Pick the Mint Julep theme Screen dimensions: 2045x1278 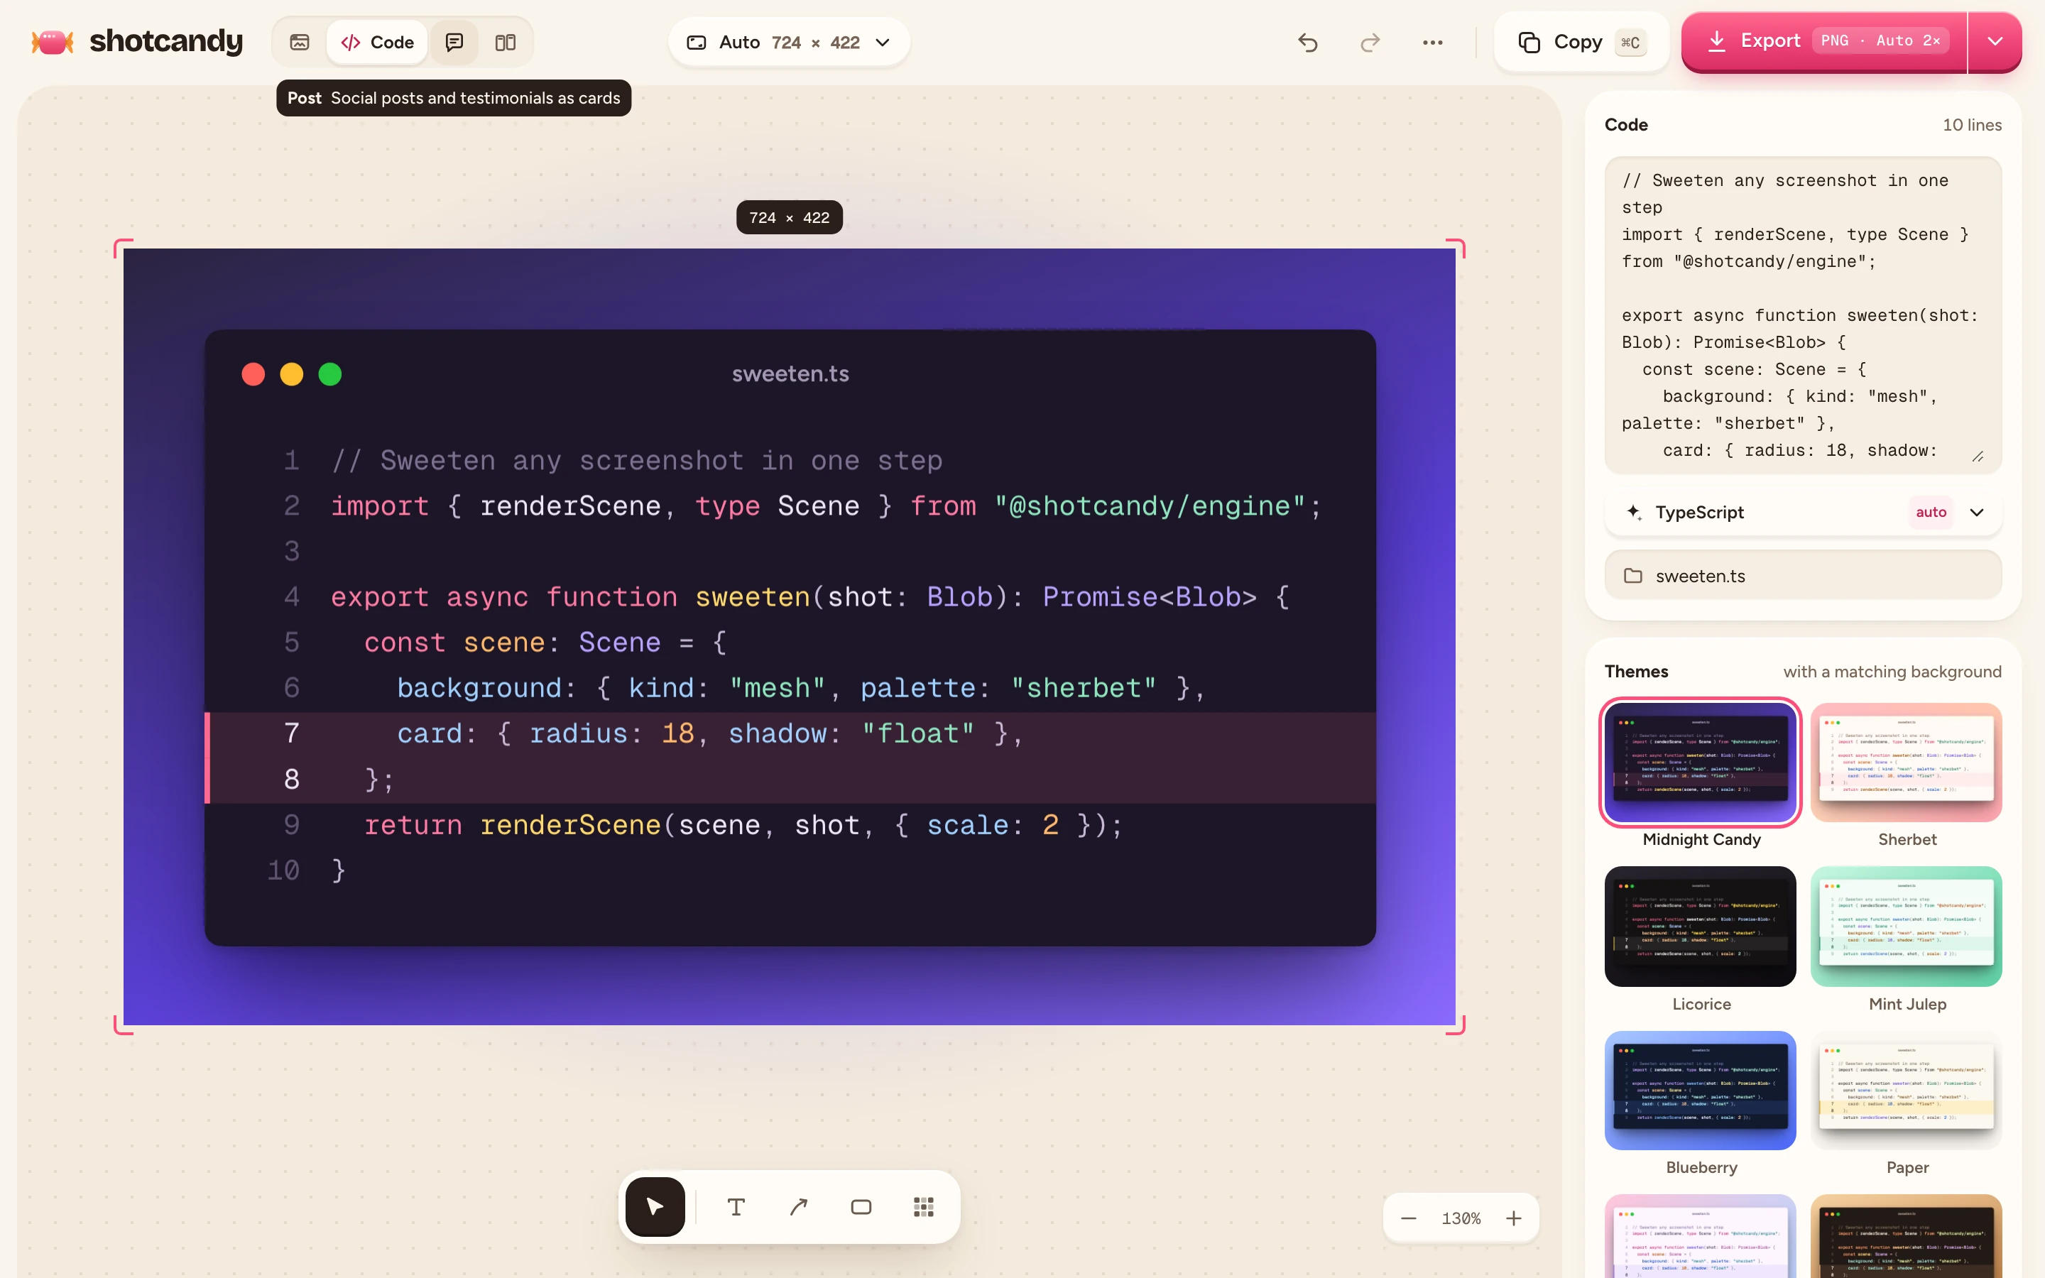click(1907, 927)
